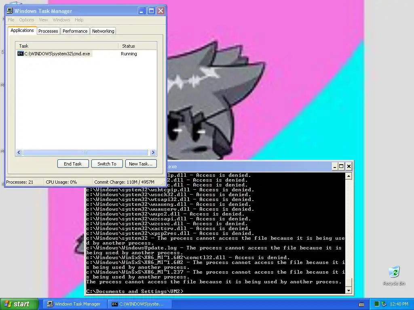Open the Windows menu in Task Manager
The width and height of the screenshot is (414, 310).
point(61,20)
